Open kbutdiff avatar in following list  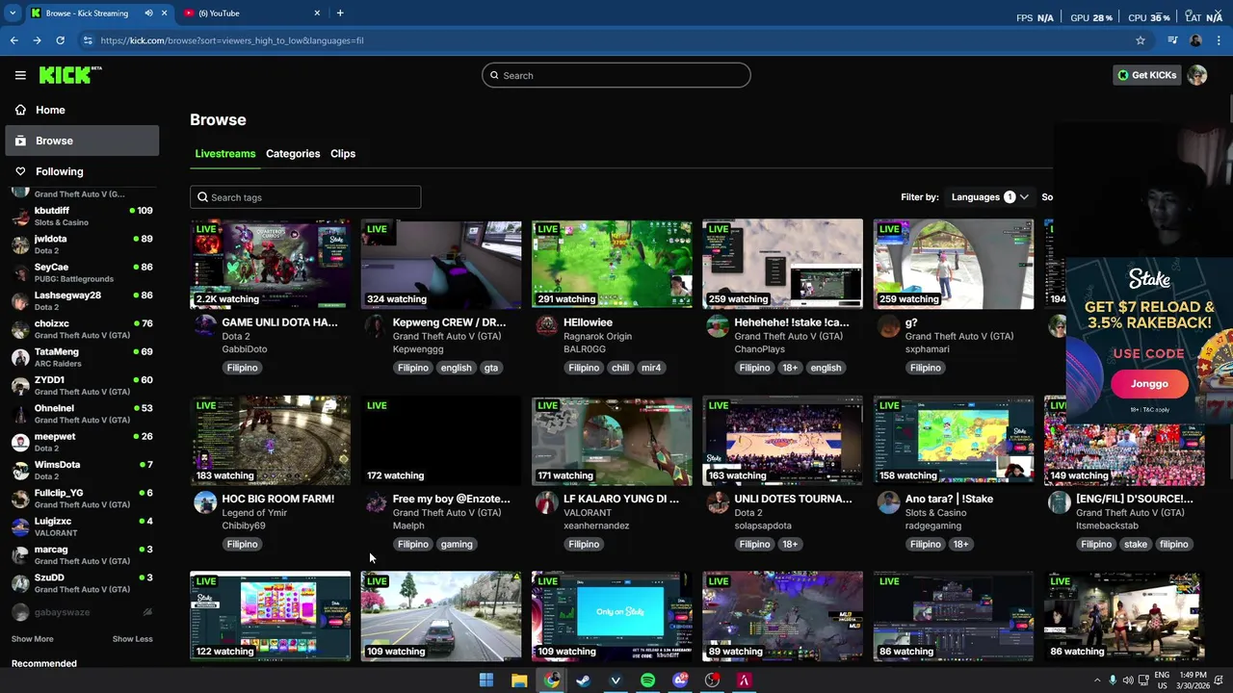(x=20, y=216)
